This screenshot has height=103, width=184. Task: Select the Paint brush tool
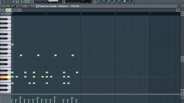(15, 6)
